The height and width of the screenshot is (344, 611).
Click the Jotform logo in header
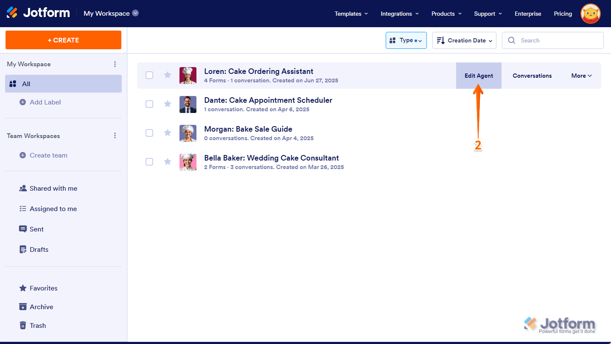(38, 13)
